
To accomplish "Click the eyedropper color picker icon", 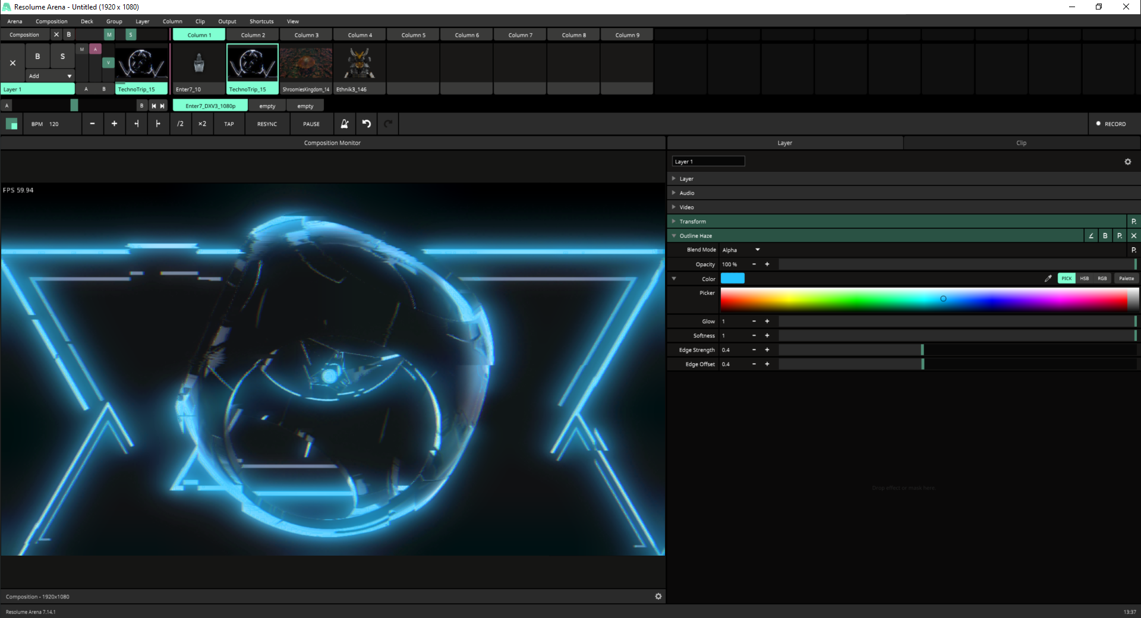I will 1048,278.
